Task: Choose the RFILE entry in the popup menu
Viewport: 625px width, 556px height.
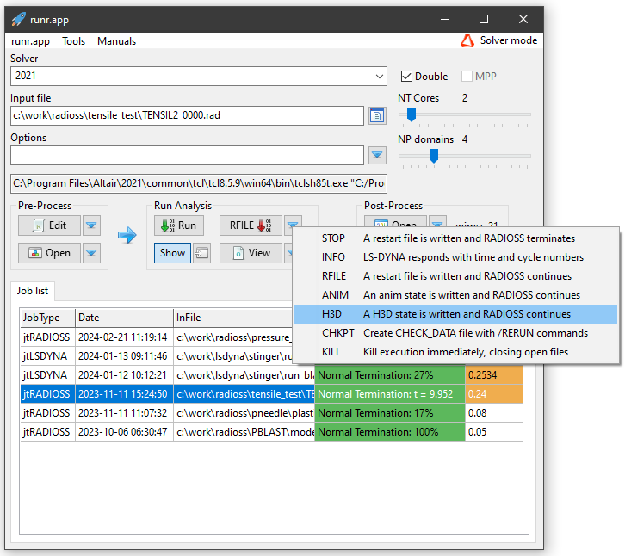Action: 455,276
